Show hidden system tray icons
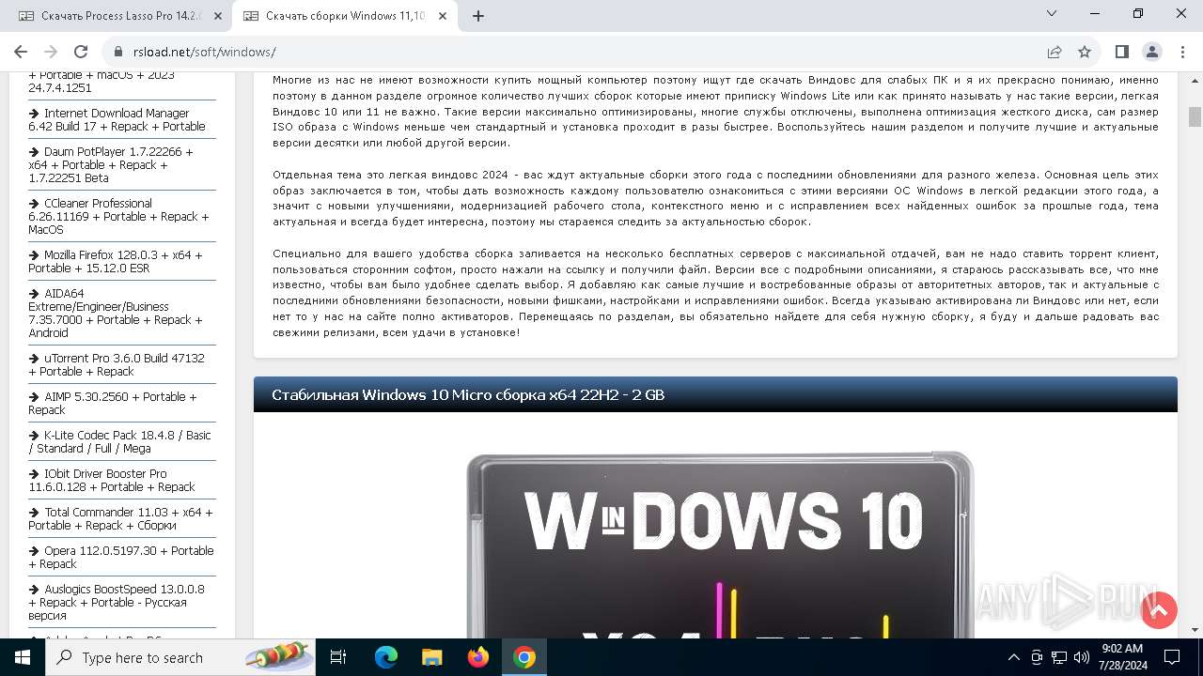The height and width of the screenshot is (676, 1203). (x=1013, y=657)
